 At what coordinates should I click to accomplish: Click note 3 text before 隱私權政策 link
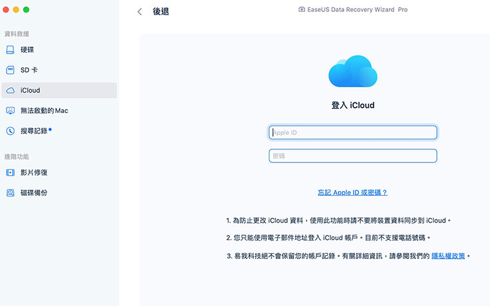pyautogui.click(x=328, y=256)
